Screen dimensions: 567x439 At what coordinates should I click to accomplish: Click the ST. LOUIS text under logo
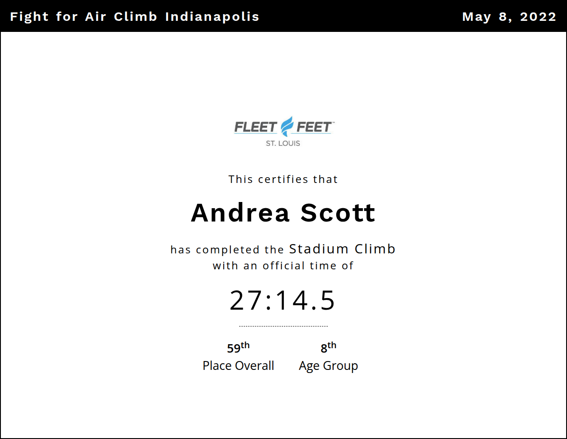pos(283,144)
